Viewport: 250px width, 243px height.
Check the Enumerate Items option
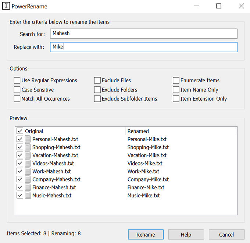click(176, 81)
